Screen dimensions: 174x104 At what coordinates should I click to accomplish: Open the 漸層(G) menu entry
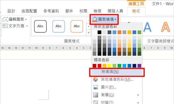(x=117, y=95)
